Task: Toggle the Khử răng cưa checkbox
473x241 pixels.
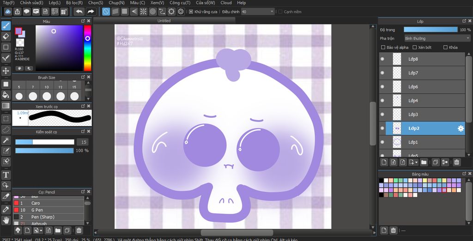Action: tap(191, 12)
